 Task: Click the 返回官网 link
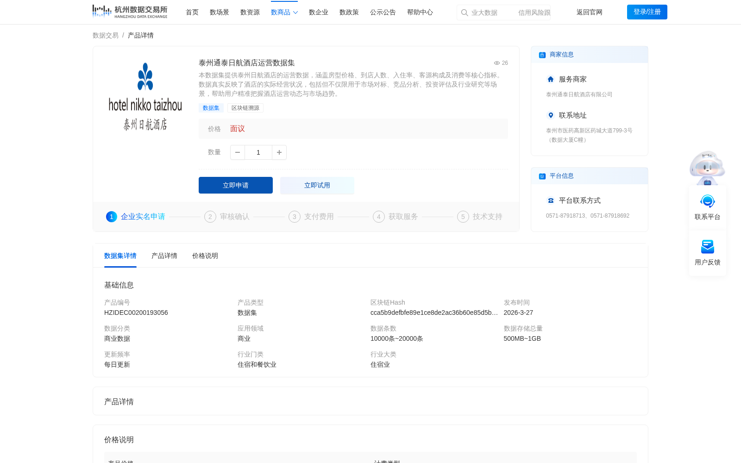(x=590, y=13)
